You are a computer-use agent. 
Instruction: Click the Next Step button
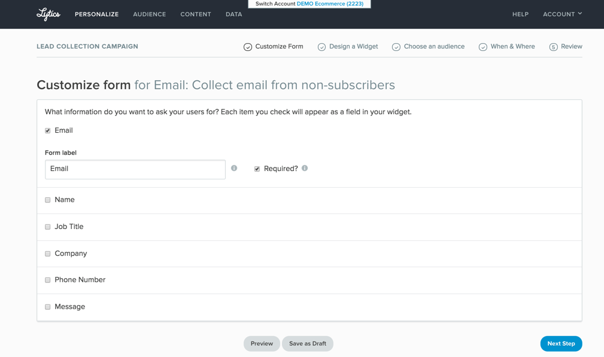point(561,343)
